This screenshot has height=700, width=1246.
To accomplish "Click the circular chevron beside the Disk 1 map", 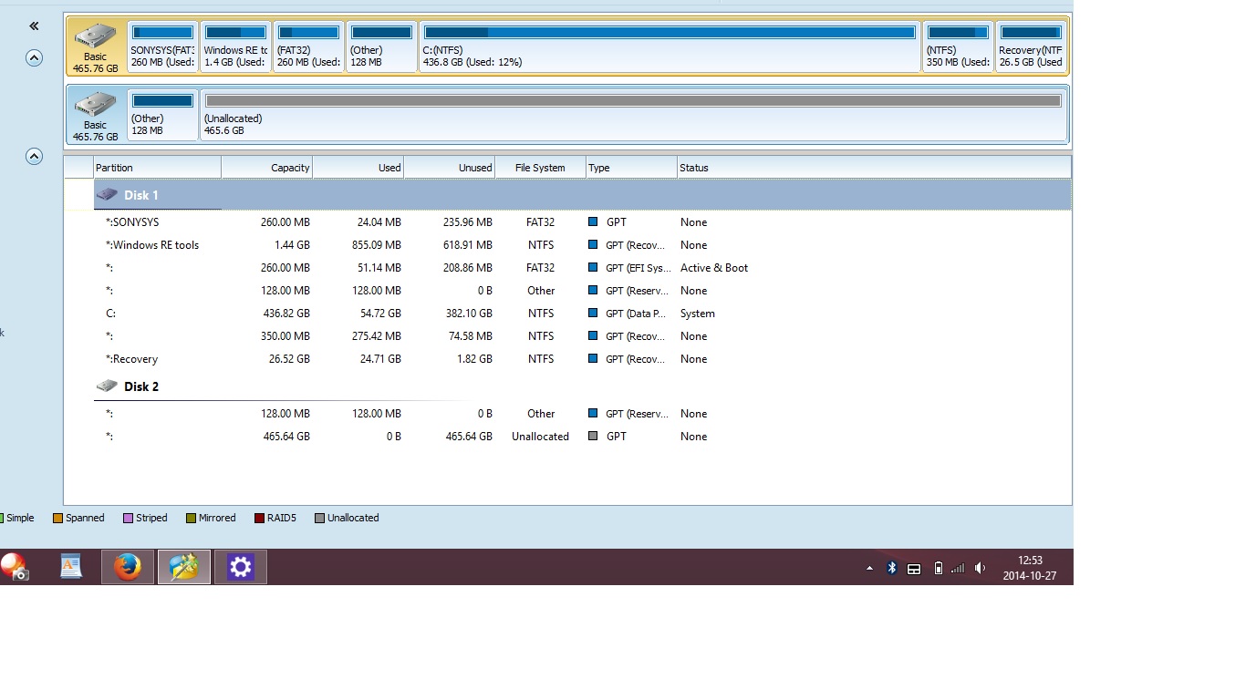I will 34,58.
